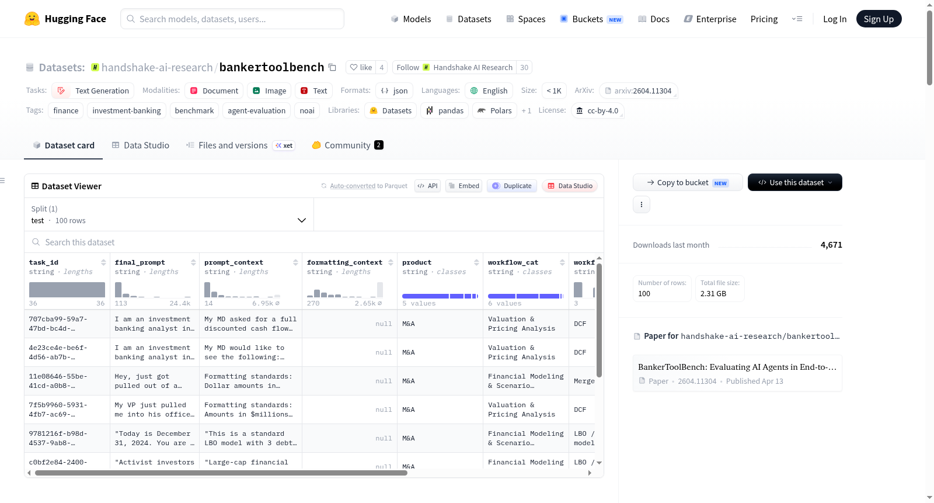The height and width of the screenshot is (503, 934).
Task: Sort by the prompt_context column arrows
Action: tap(295, 262)
